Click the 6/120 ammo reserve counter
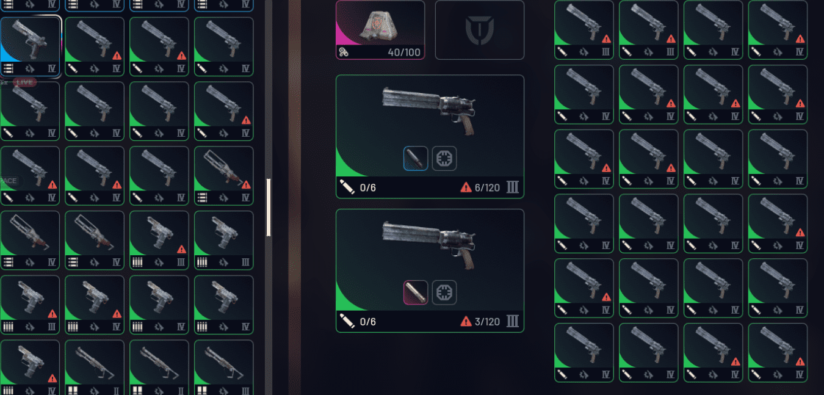Screen dimensions: 824x395 pyautogui.click(x=487, y=187)
